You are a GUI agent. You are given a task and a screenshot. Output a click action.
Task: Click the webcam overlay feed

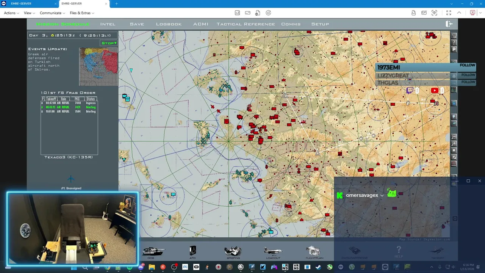coord(72,228)
